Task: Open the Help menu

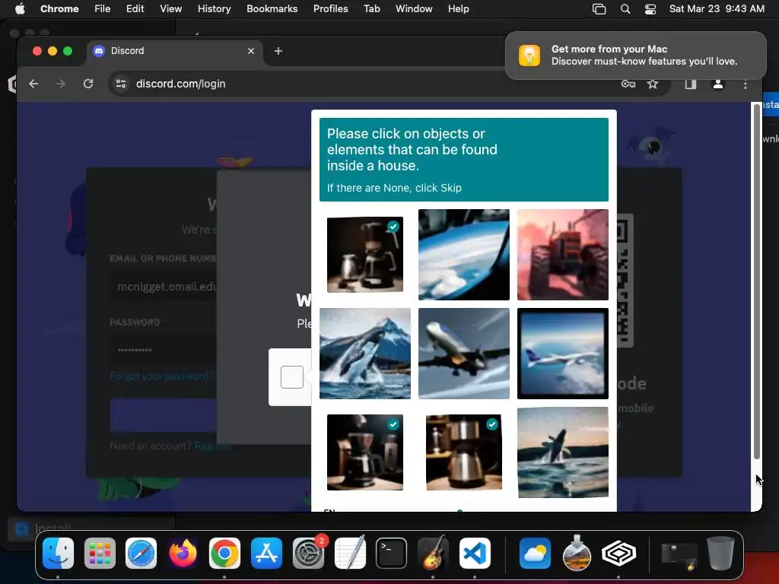Action: point(458,9)
